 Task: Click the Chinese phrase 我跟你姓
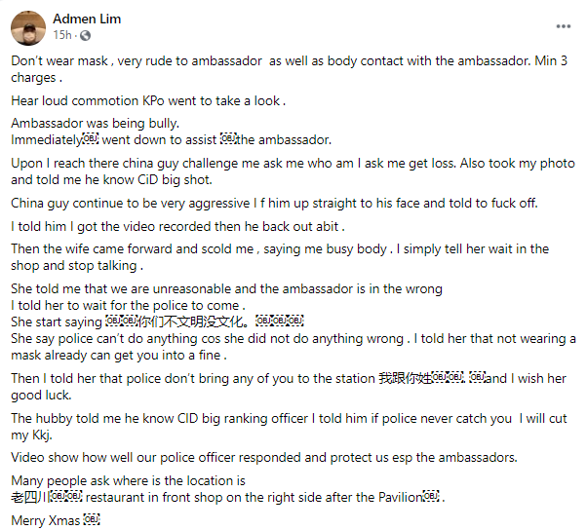405,378
